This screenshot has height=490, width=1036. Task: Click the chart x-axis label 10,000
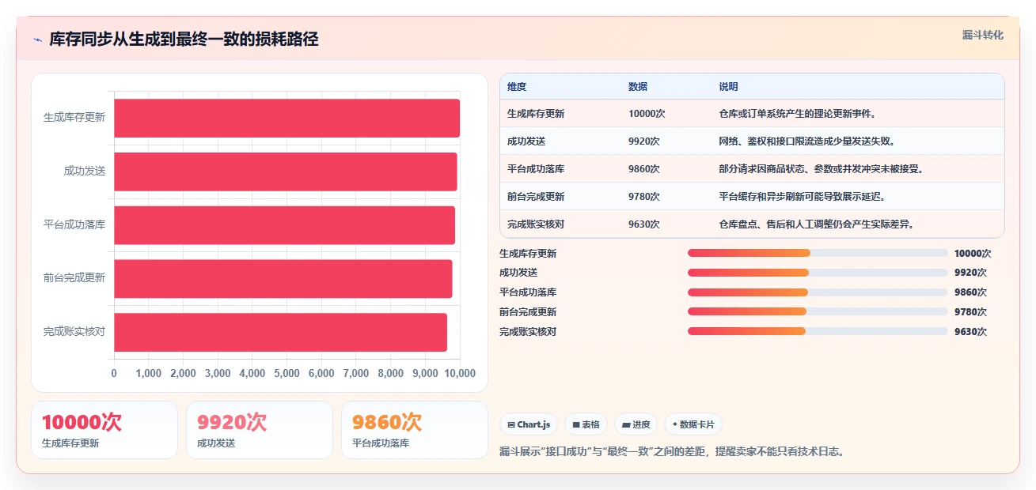(460, 373)
